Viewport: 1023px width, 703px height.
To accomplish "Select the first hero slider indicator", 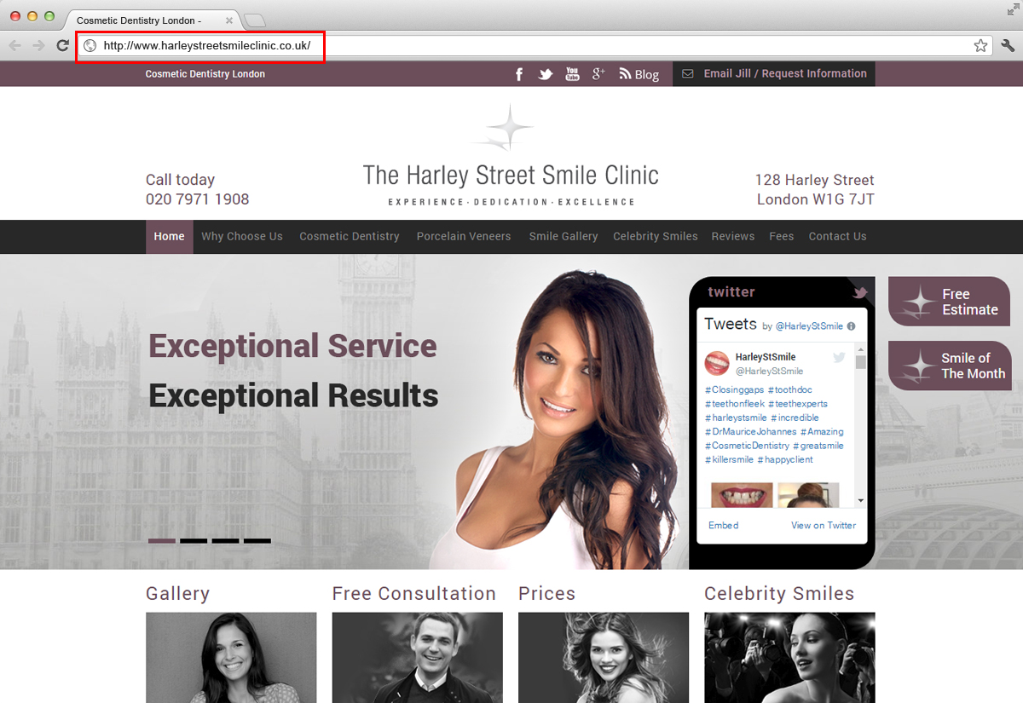I will [x=162, y=541].
